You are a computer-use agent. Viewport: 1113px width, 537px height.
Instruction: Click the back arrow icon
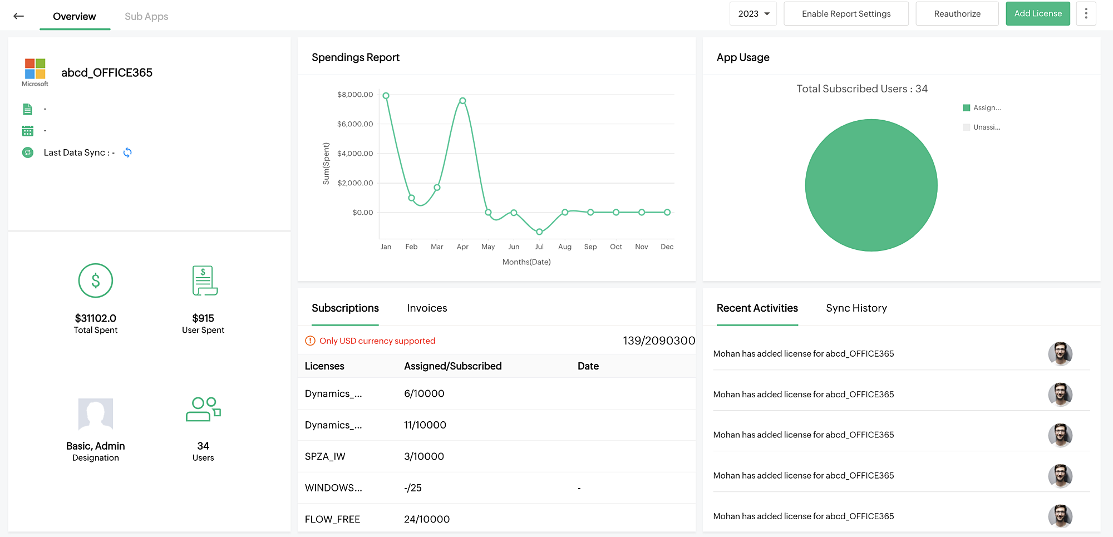18,16
